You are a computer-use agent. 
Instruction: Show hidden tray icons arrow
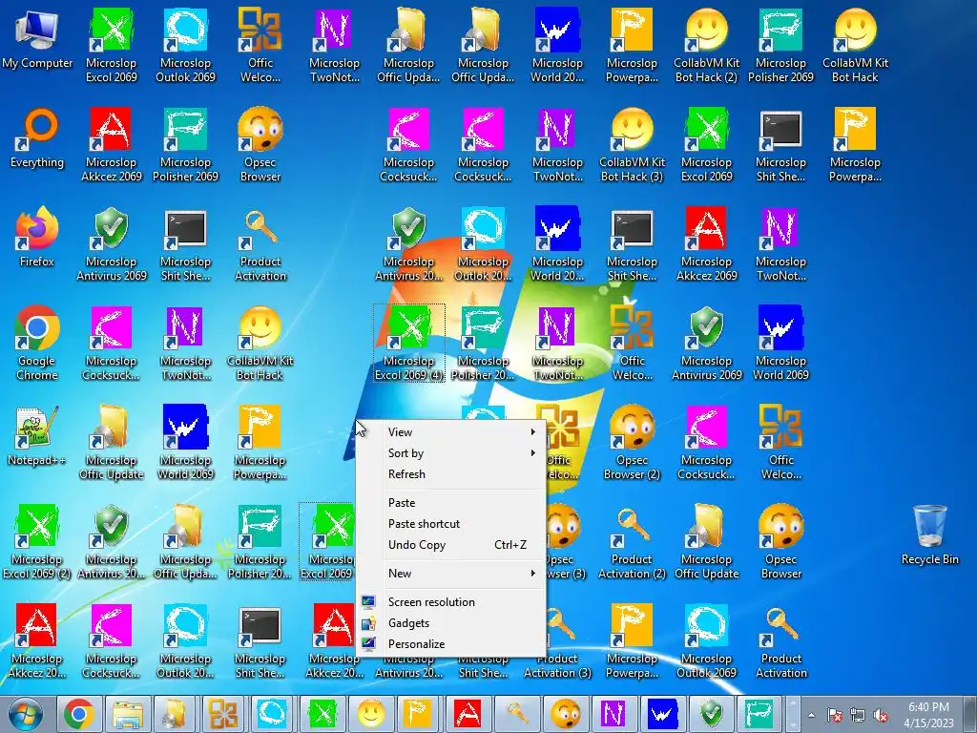811,715
